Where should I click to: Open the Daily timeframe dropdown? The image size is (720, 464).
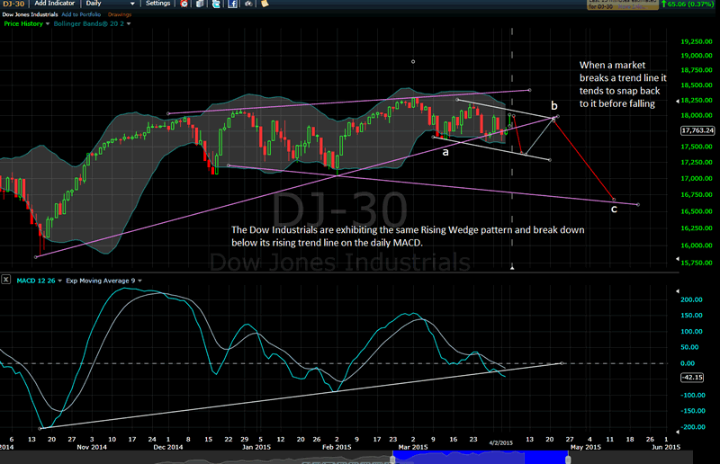tap(110, 4)
